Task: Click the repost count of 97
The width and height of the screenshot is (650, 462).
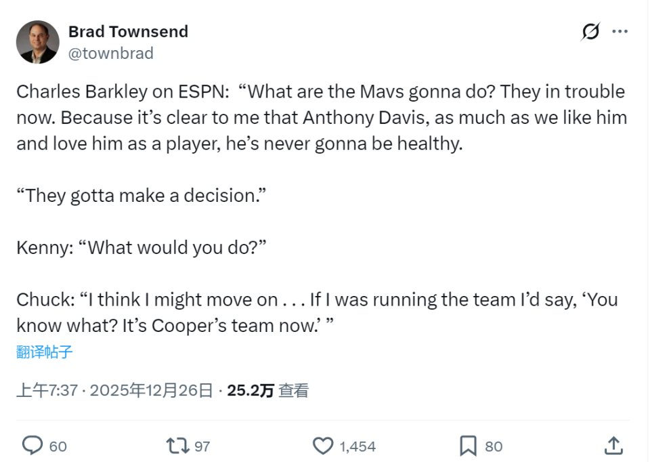Action: (202, 446)
